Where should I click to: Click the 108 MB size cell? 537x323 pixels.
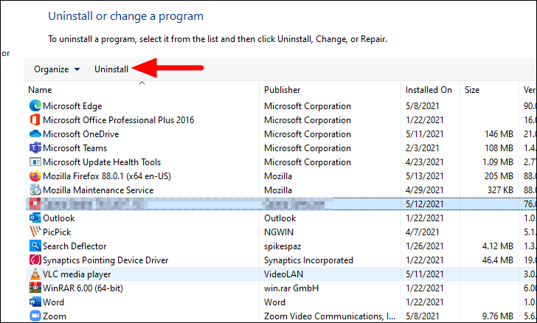pos(499,148)
